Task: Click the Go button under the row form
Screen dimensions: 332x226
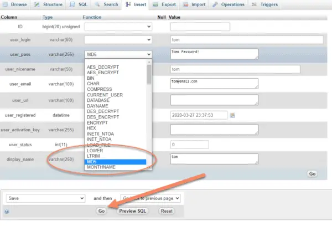Action: (312, 173)
